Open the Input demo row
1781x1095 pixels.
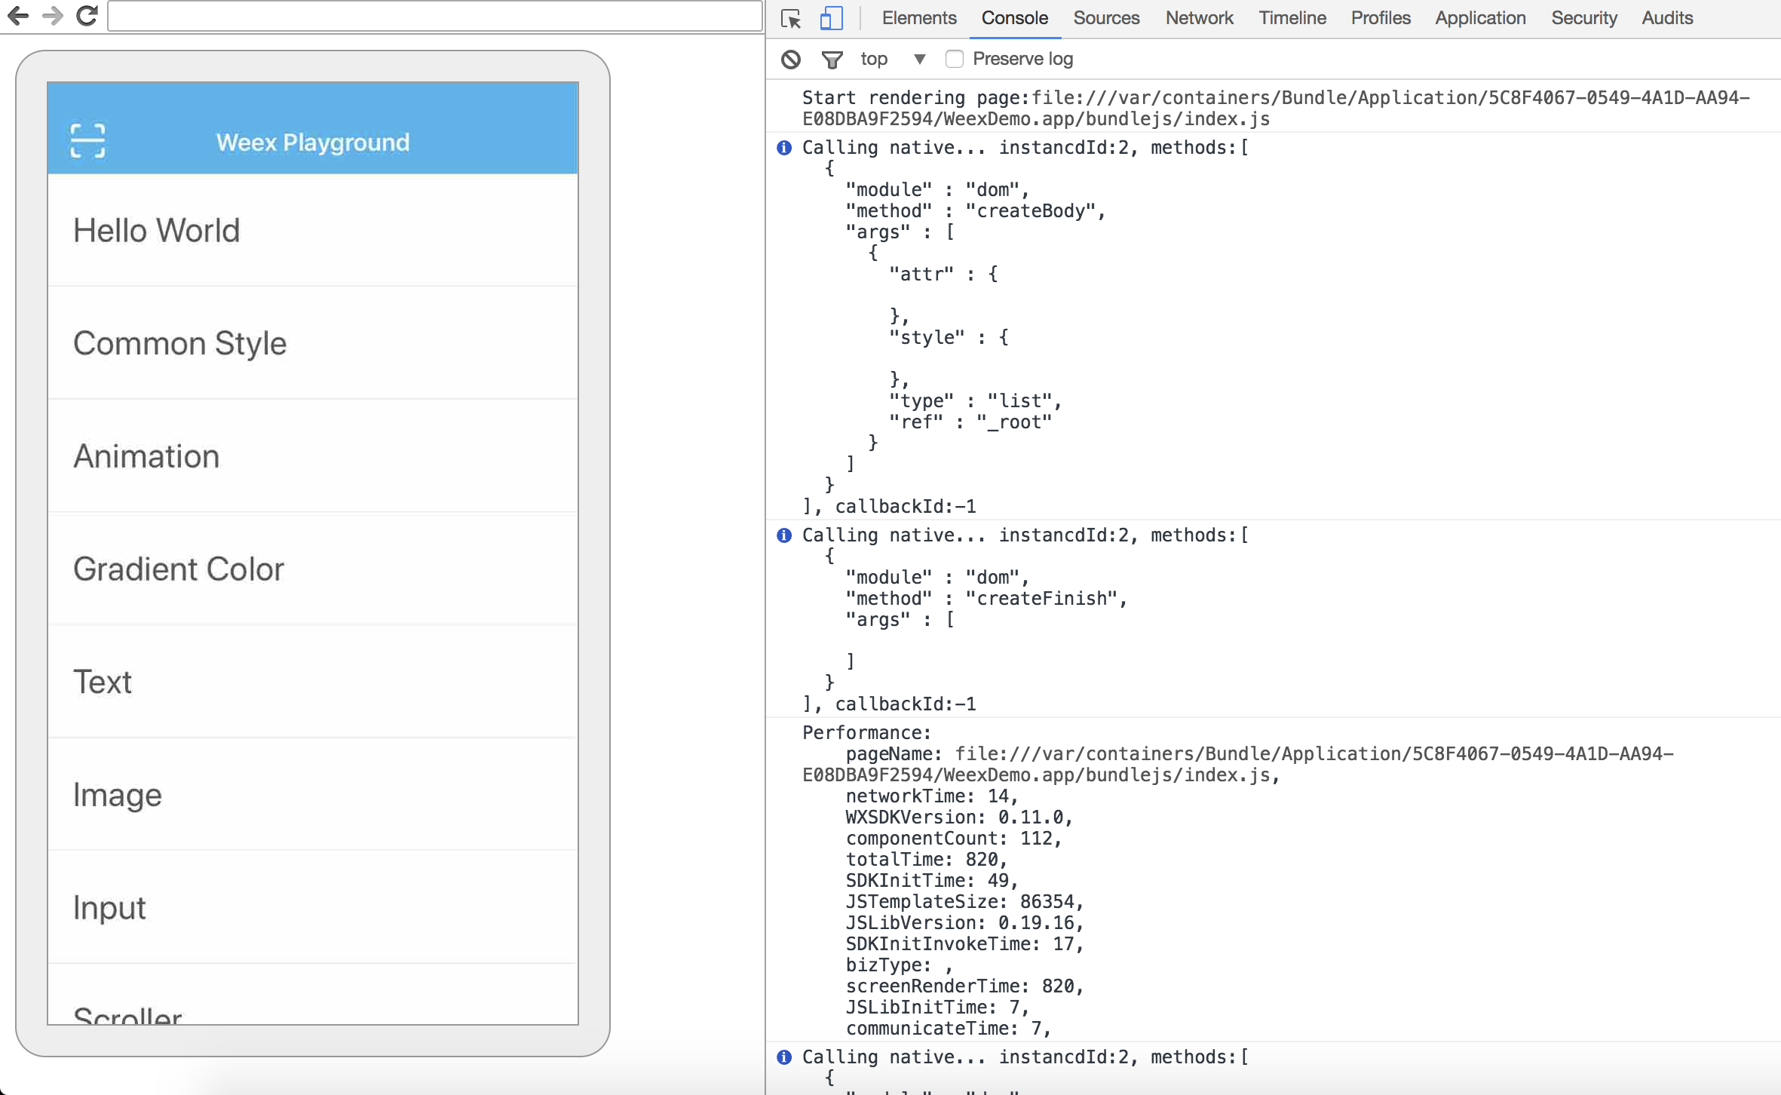coord(313,908)
